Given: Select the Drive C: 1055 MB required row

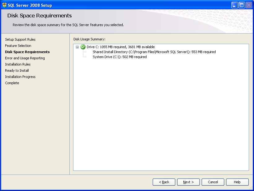Looking at the screenshot, I should click(x=121, y=47).
